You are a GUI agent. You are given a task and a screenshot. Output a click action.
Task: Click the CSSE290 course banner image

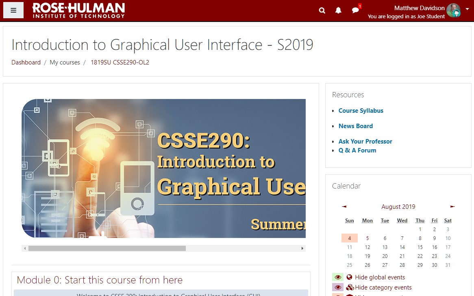163,169
